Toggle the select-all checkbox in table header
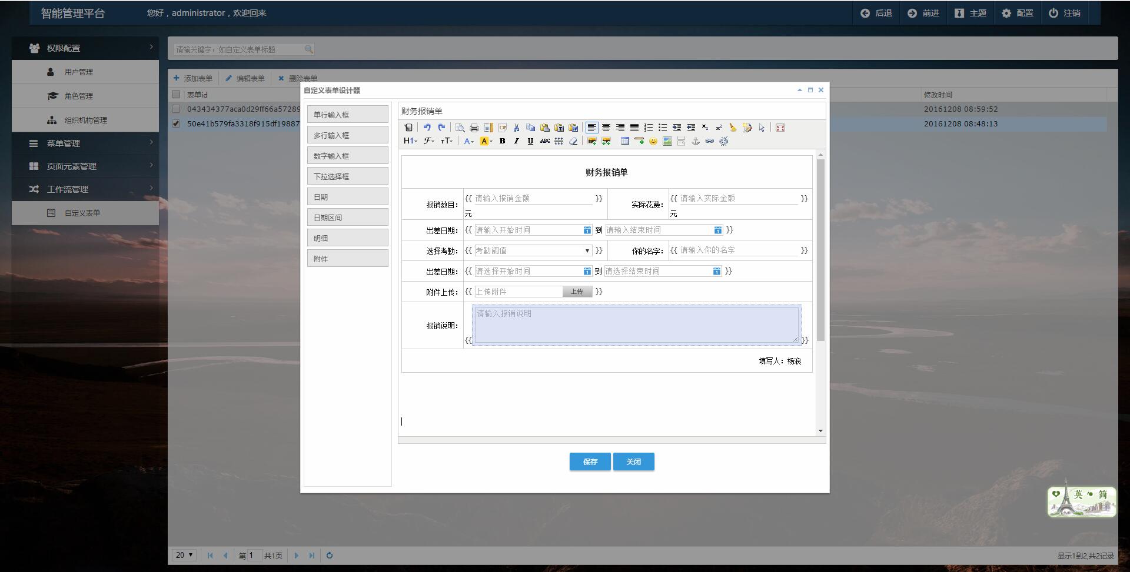The image size is (1130, 572). (x=176, y=94)
